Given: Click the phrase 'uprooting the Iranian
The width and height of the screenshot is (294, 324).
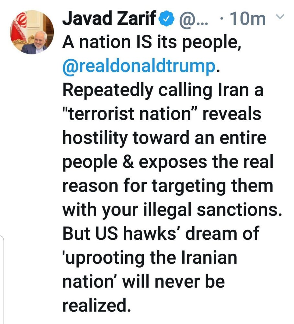Looking at the screenshot, I should [x=150, y=258].
